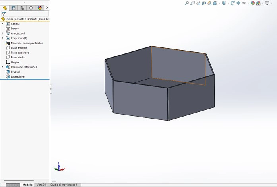Click the Zoom to Fit icon
Screen dimensions: 277x187
[187, 3]
